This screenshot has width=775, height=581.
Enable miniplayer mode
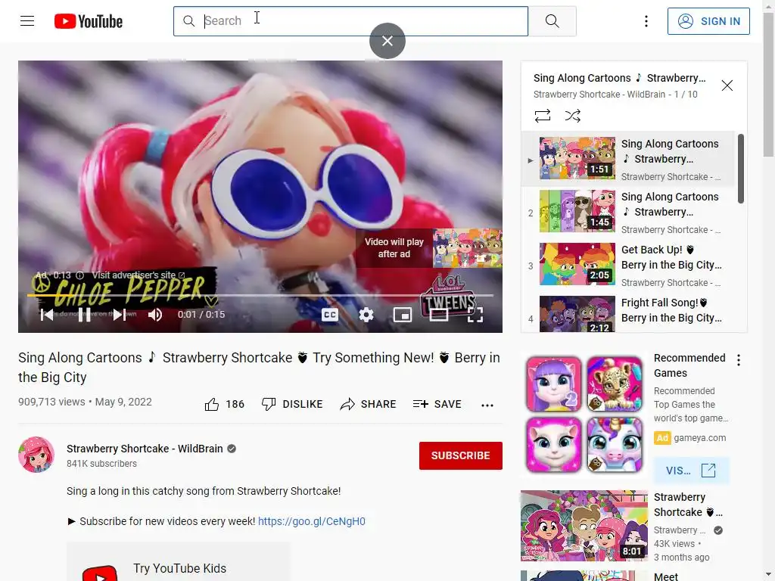(x=403, y=315)
